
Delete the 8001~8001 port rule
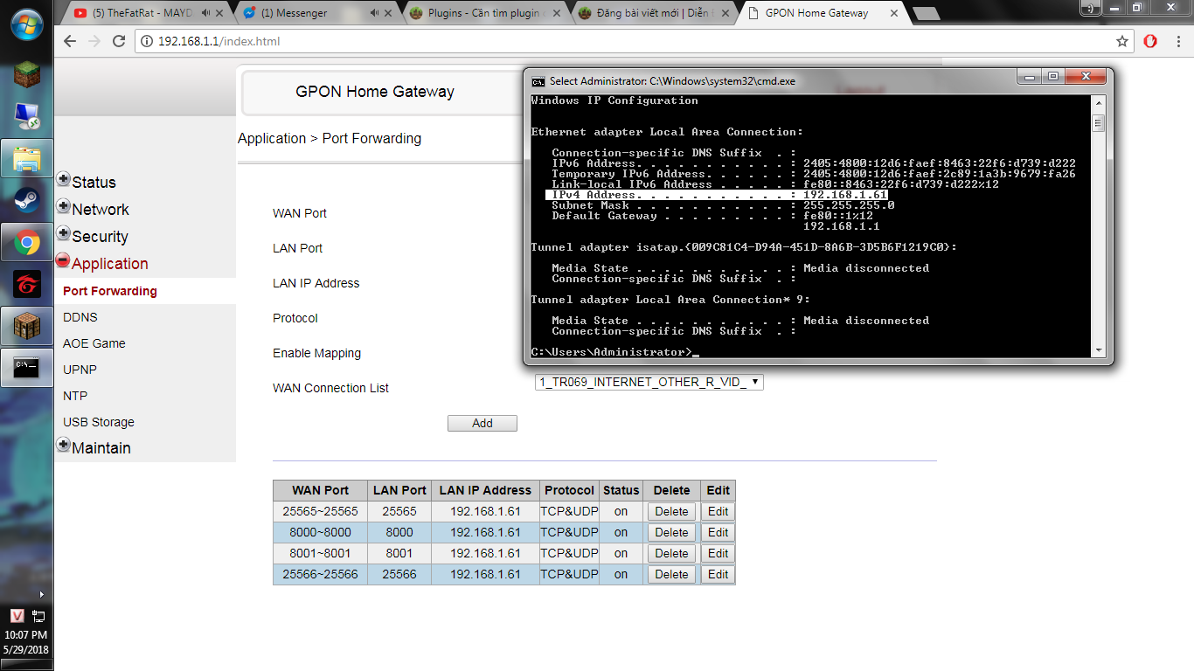tap(671, 553)
